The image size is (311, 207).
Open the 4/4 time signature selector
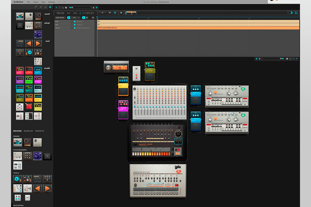tap(68, 13)
